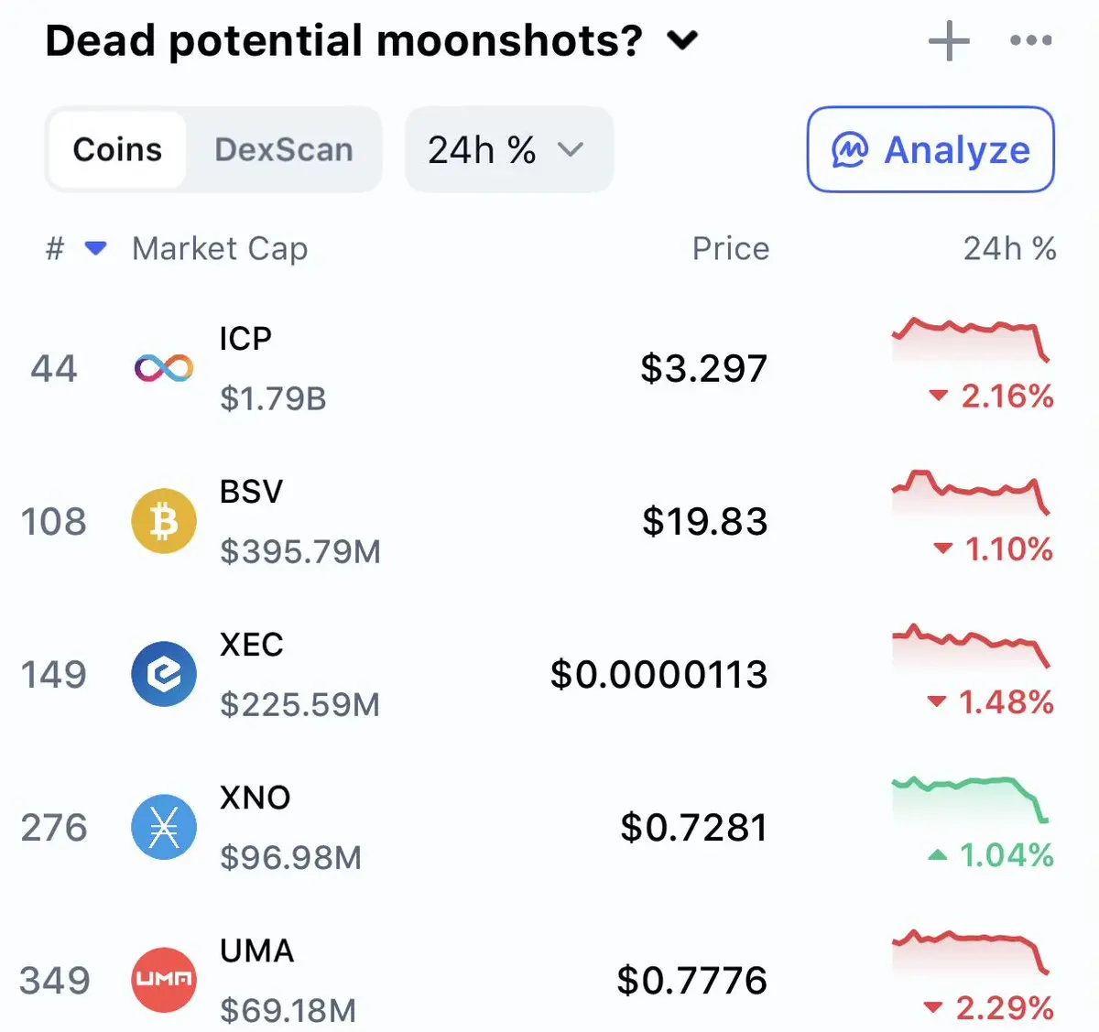
Task: Open the 24h % timeframe dropdown
Action: [x=508, y=149]
